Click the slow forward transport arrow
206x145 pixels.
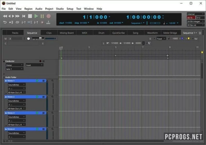click(x=13, y=16)
